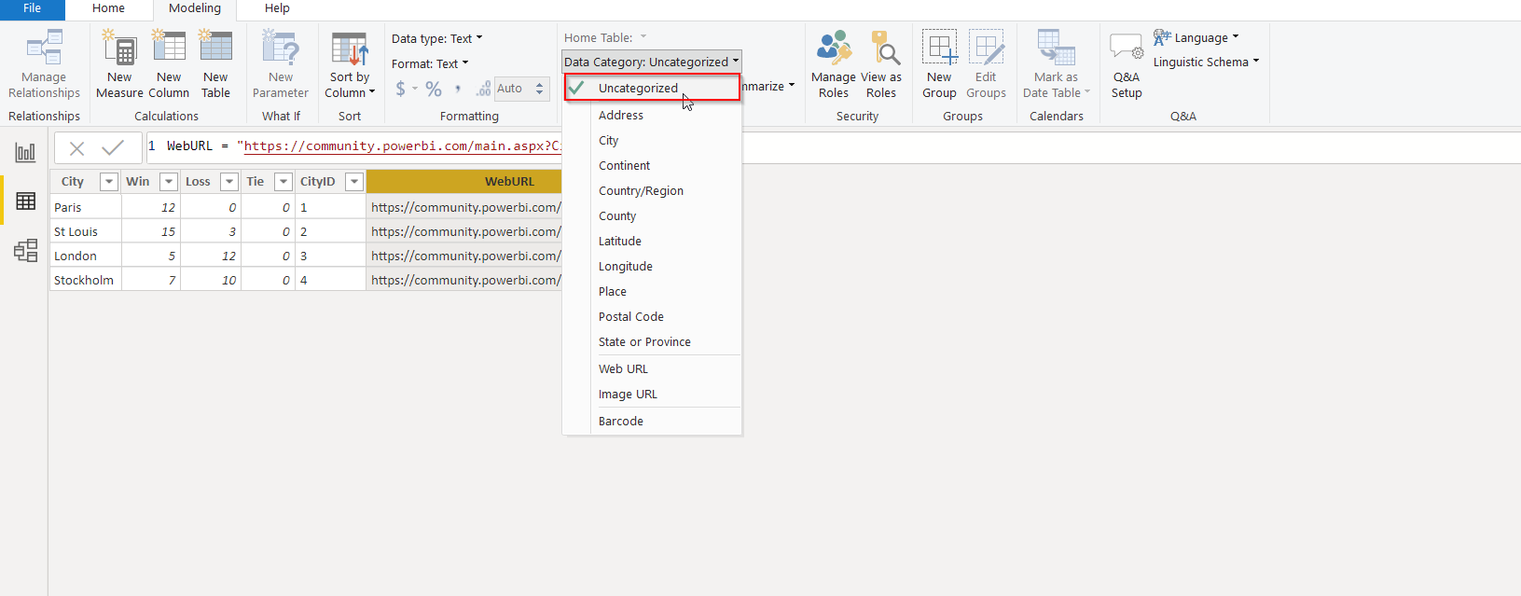The width and height of the screenshot is (1521, 596).
Task: Choose Web URL from category list
Action: 623,369
